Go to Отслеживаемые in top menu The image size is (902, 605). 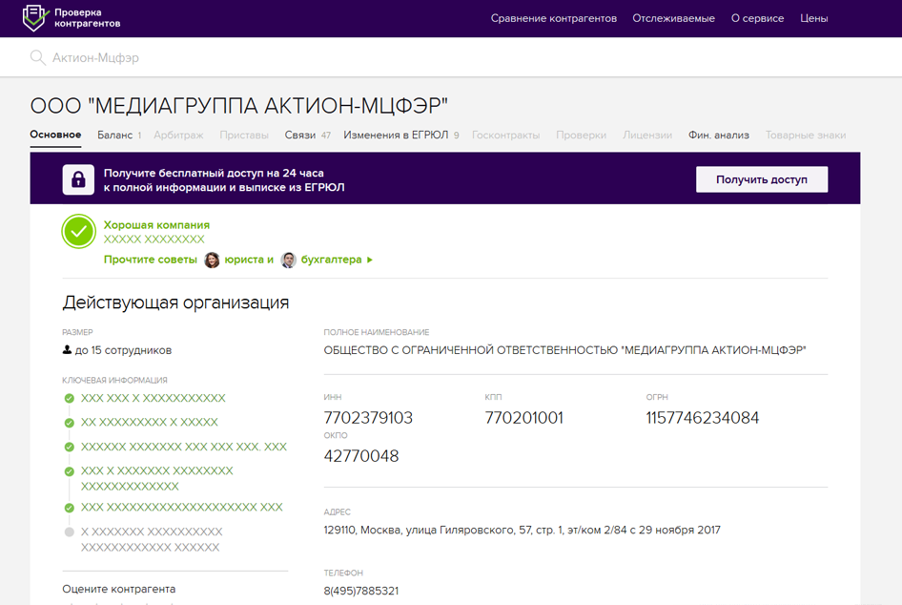pos(673,18)
